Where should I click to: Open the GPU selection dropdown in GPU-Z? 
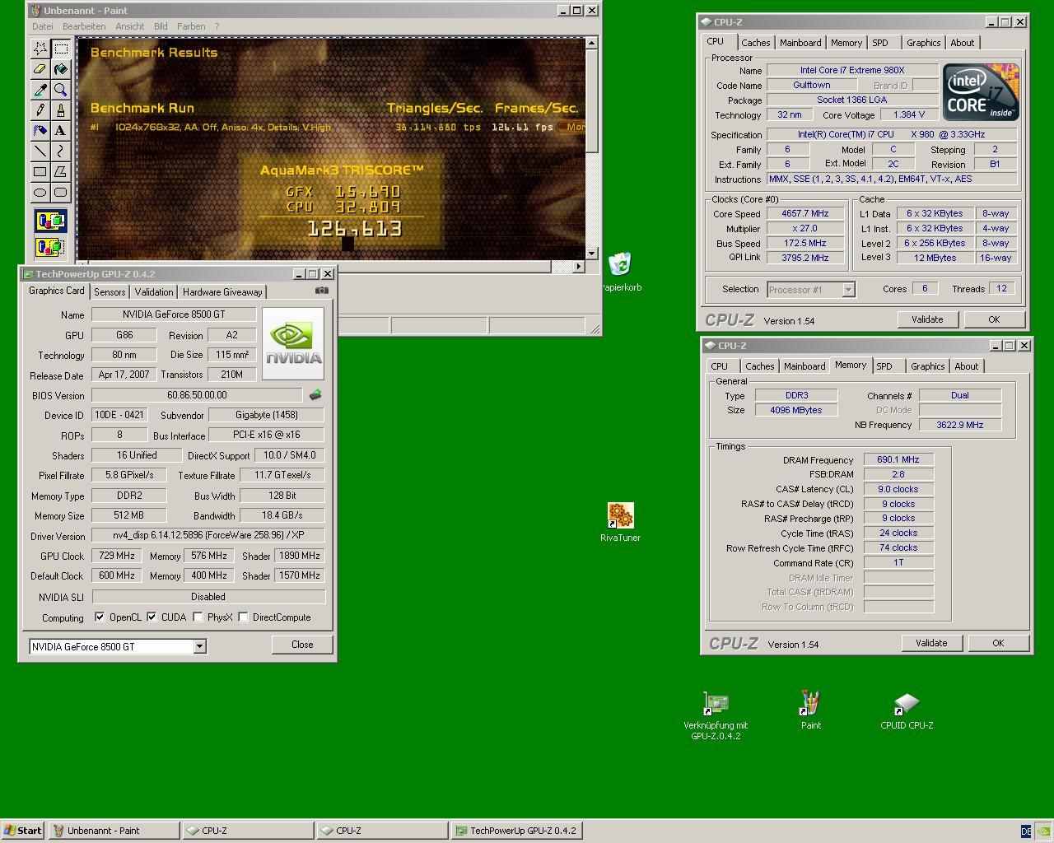click(x=198, y=646)
